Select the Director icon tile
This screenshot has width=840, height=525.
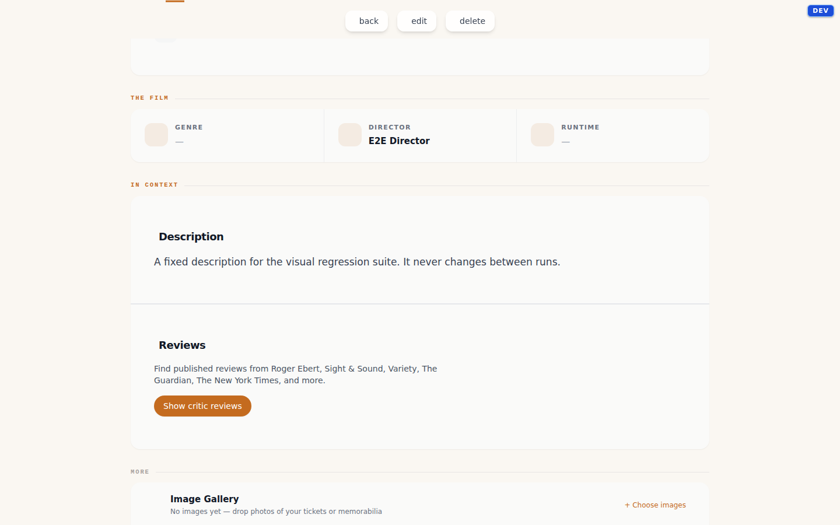[350, 135]
